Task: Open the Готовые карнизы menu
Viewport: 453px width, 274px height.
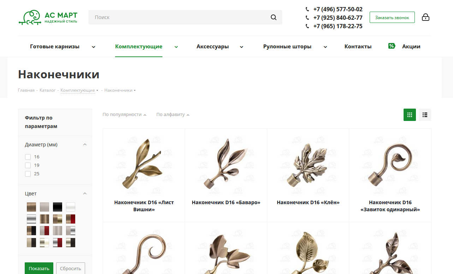Action: tap(55, 47)
